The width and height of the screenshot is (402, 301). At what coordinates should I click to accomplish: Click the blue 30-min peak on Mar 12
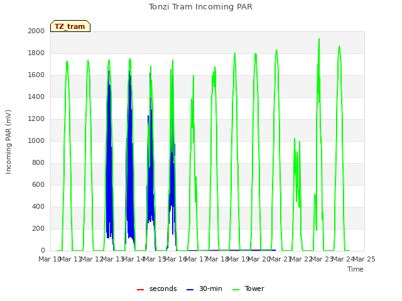click(109, 72)
